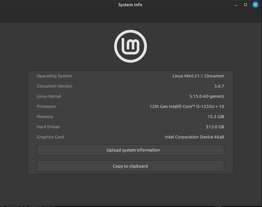Click the System Info window title
The image size is (262, 207).
coord(130,5)
